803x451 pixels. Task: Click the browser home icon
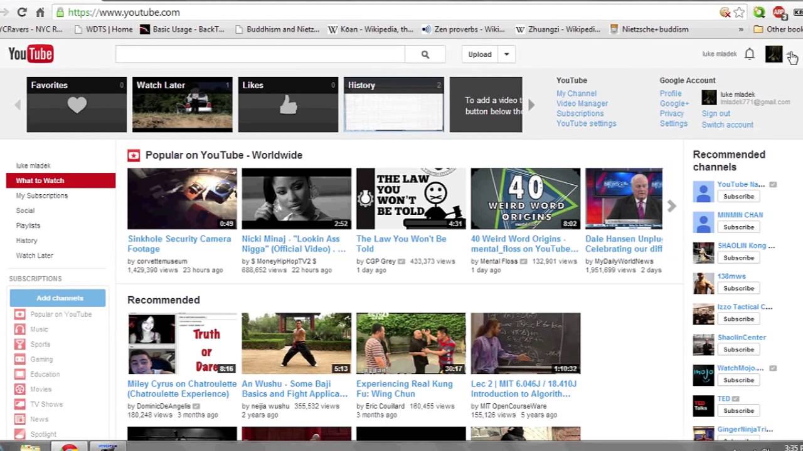[x=40, y=12]
